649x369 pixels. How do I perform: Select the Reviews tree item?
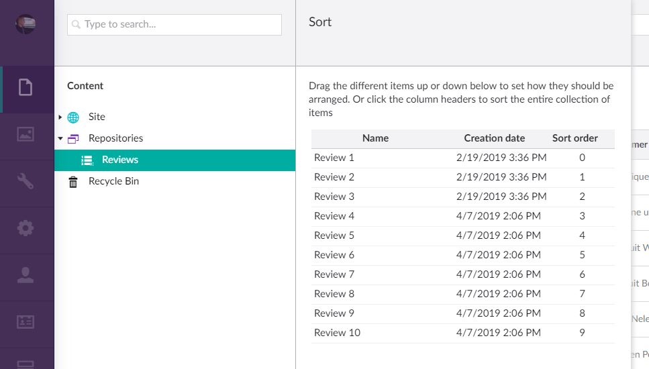pos(174,160)
